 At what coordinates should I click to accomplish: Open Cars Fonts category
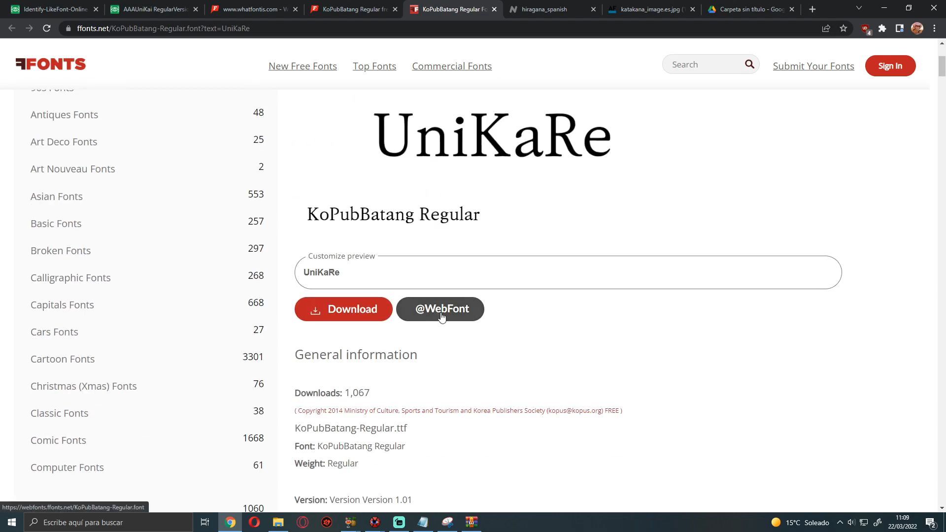(x=54, y=332)
